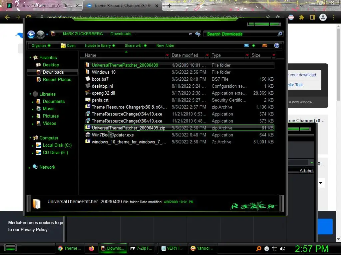The width and height of the screenshot is (341, 255).
Task: Select the Win7BootUpdater.exe file name
Action: click(x=113, y=135)
